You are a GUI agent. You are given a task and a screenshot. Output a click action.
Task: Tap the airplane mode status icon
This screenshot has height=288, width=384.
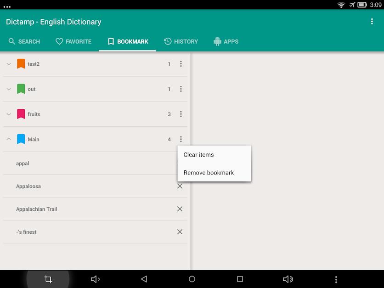click(352, 5)
